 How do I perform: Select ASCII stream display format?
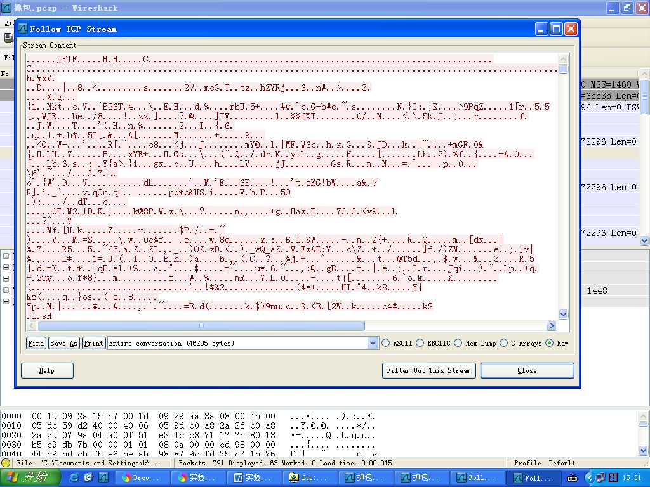pos(385,343)
